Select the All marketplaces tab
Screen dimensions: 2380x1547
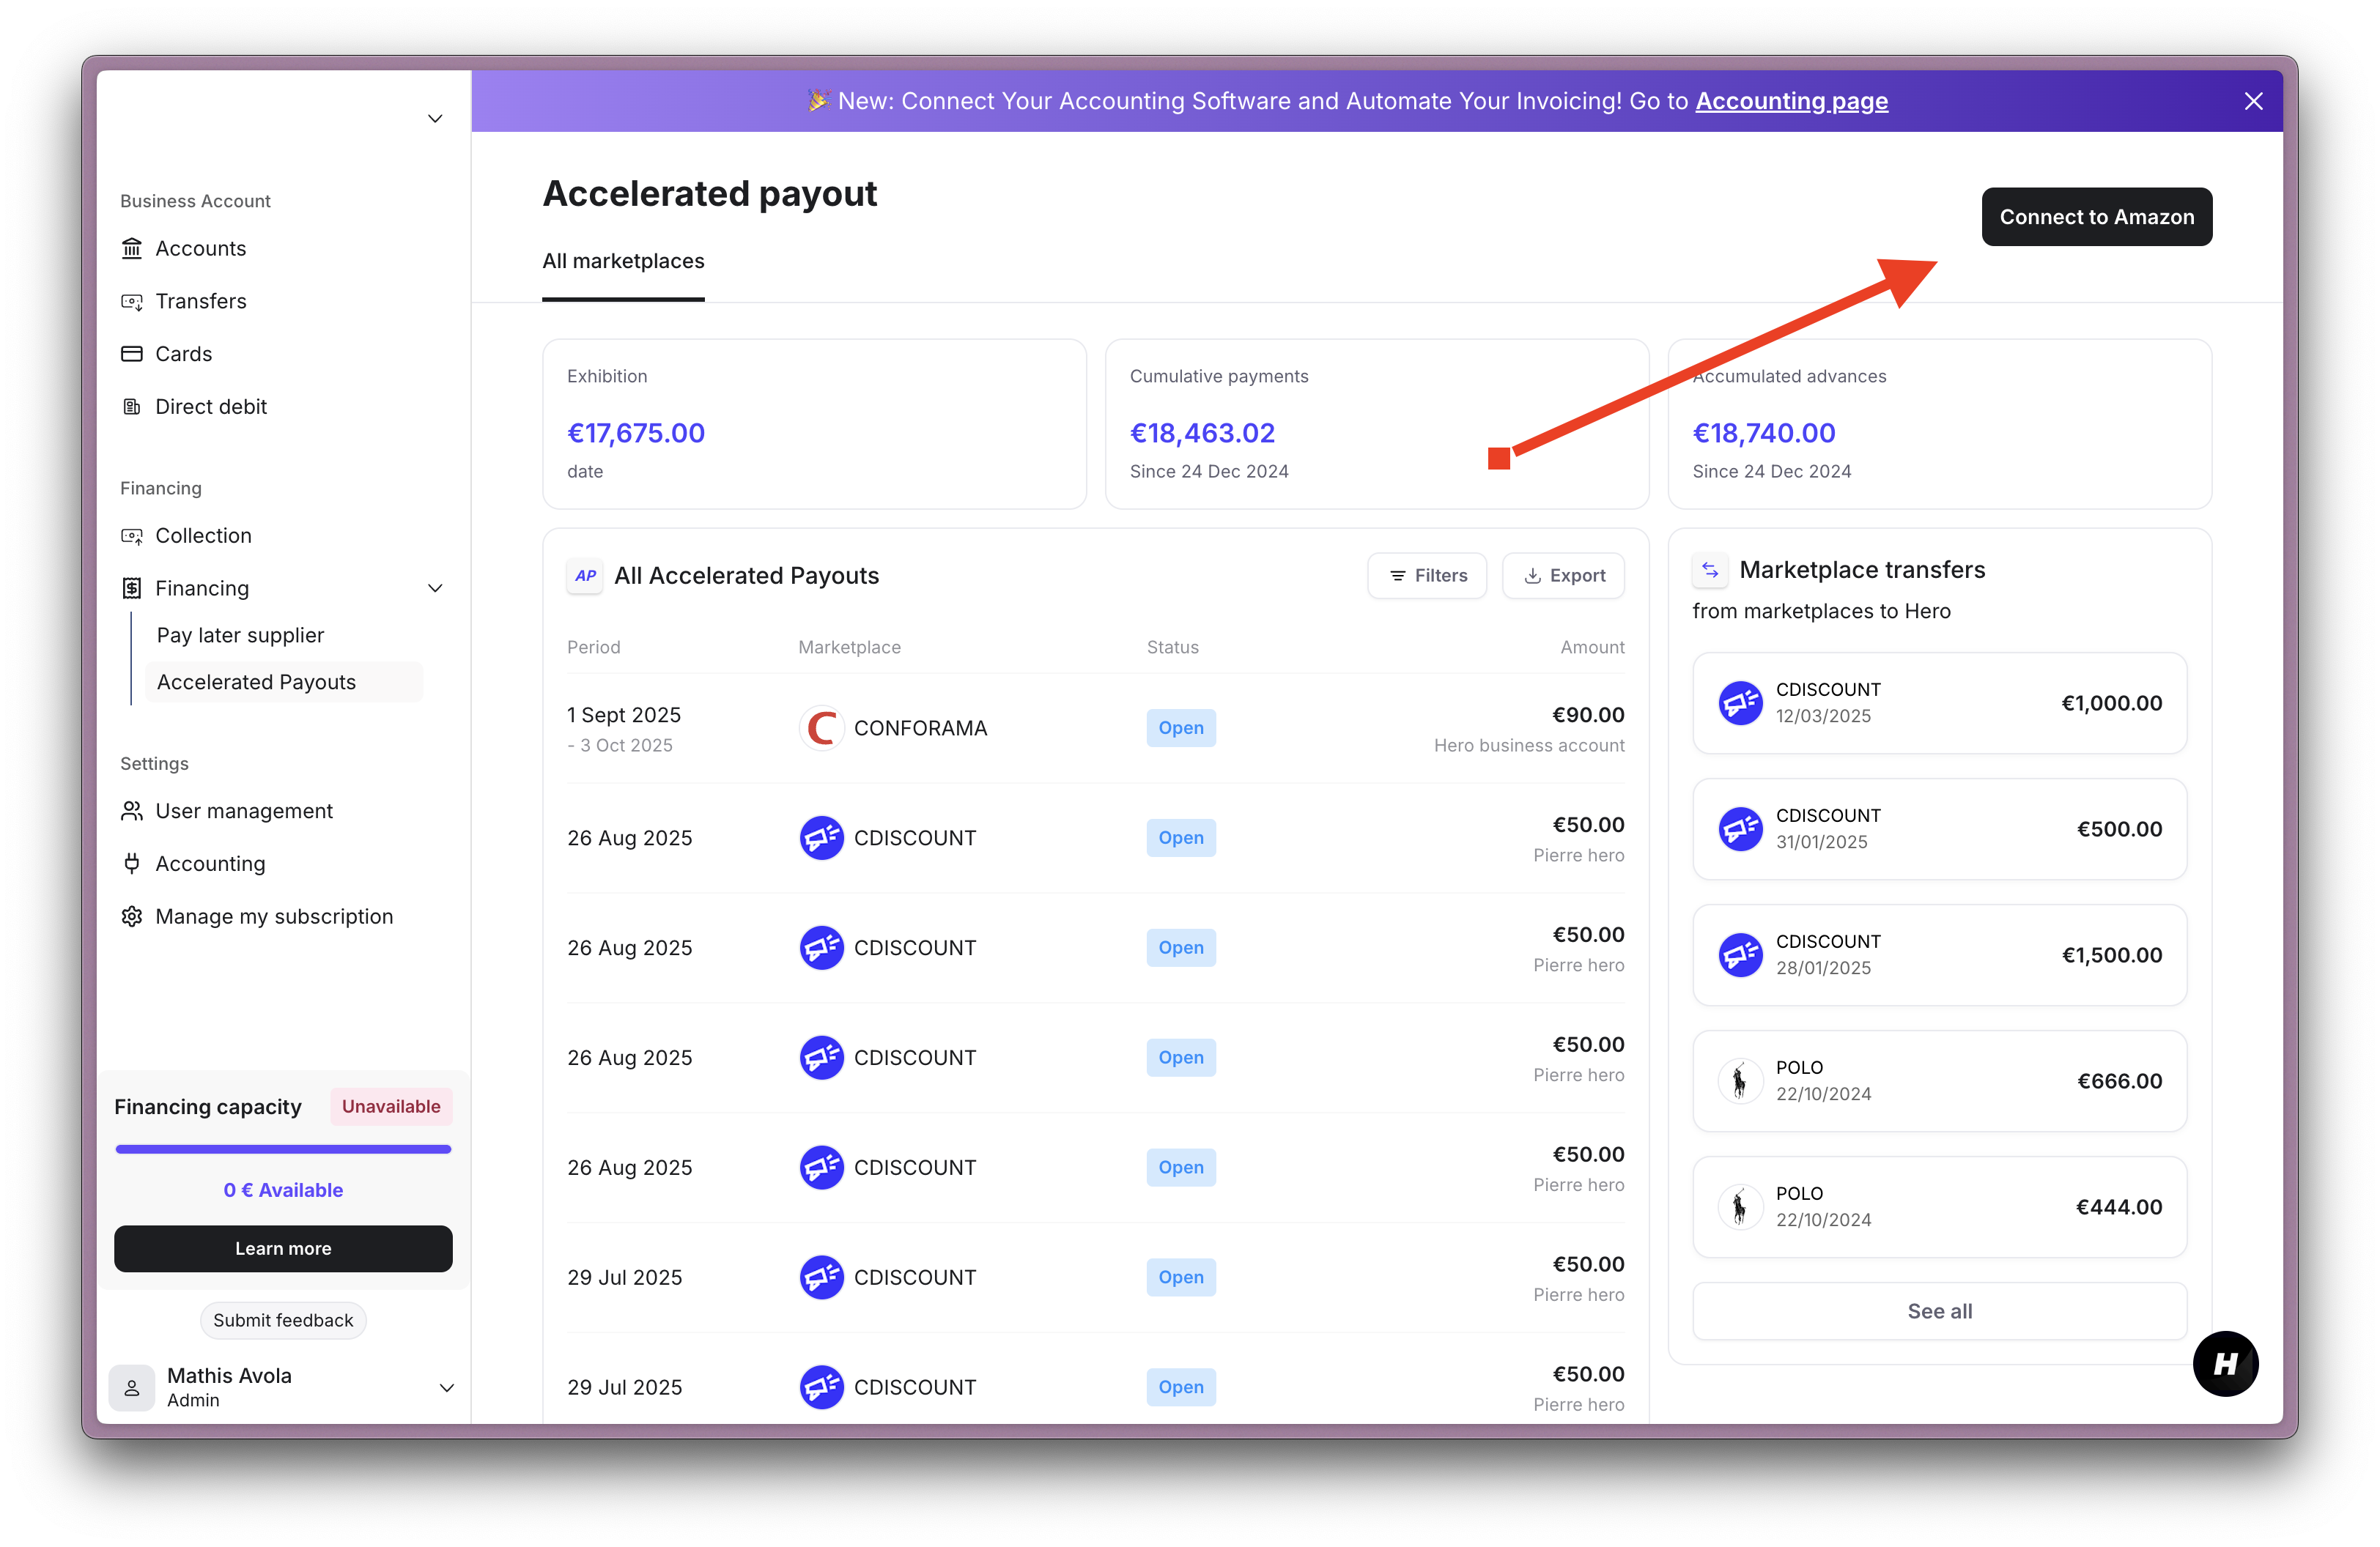click(x=623, y=261)
